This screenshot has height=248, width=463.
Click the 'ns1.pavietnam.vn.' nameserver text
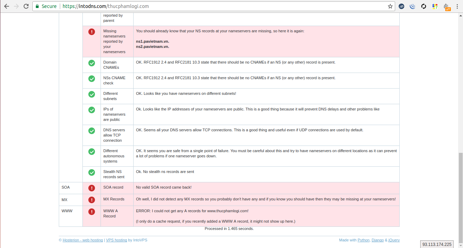(152, 41)
